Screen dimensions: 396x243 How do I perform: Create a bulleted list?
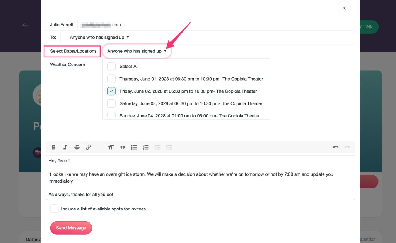point(134,147)
